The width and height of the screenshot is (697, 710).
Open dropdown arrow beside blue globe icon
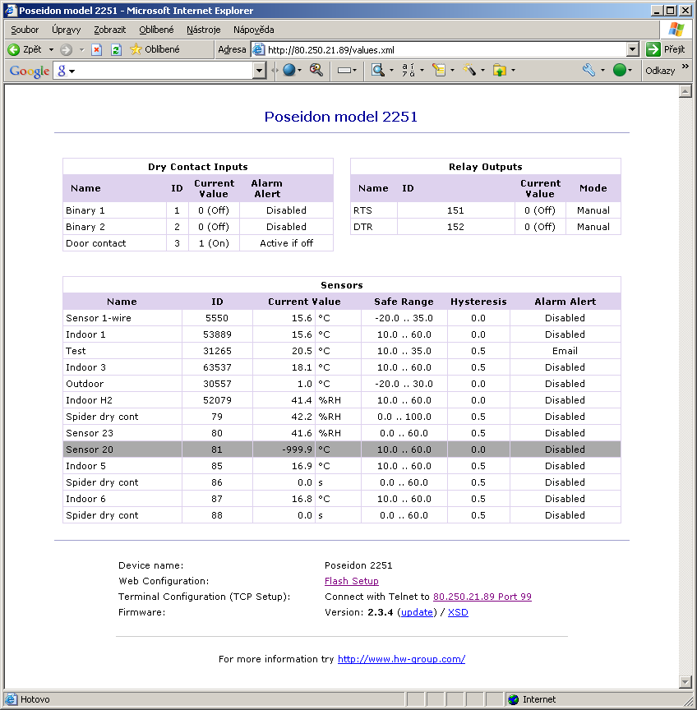click(299, 70)
